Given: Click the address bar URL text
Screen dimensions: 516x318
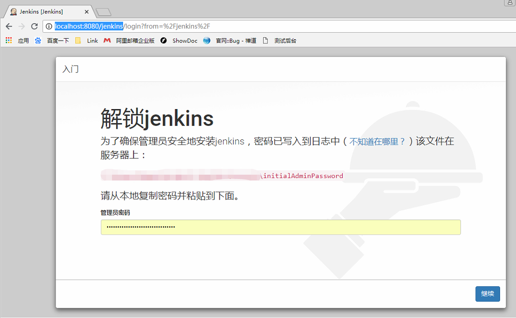Looking at the screenshot, I should (x=132, y=27).
